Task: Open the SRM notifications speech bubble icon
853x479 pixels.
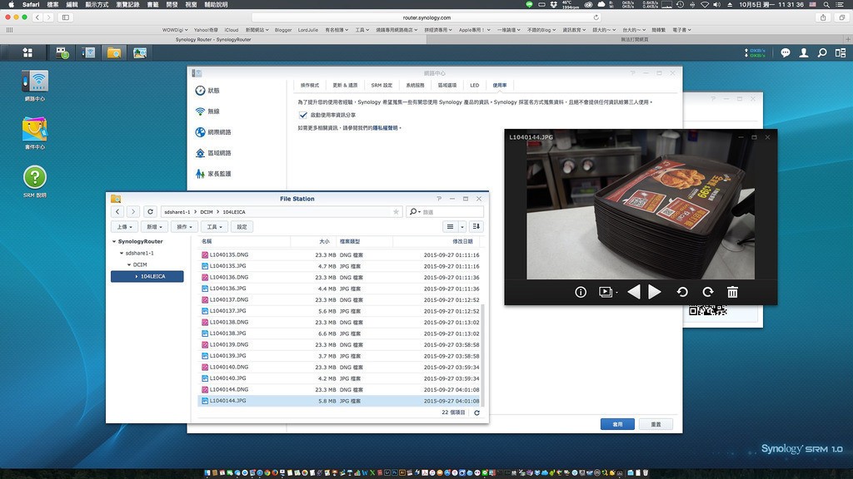Action: point(785,52)
